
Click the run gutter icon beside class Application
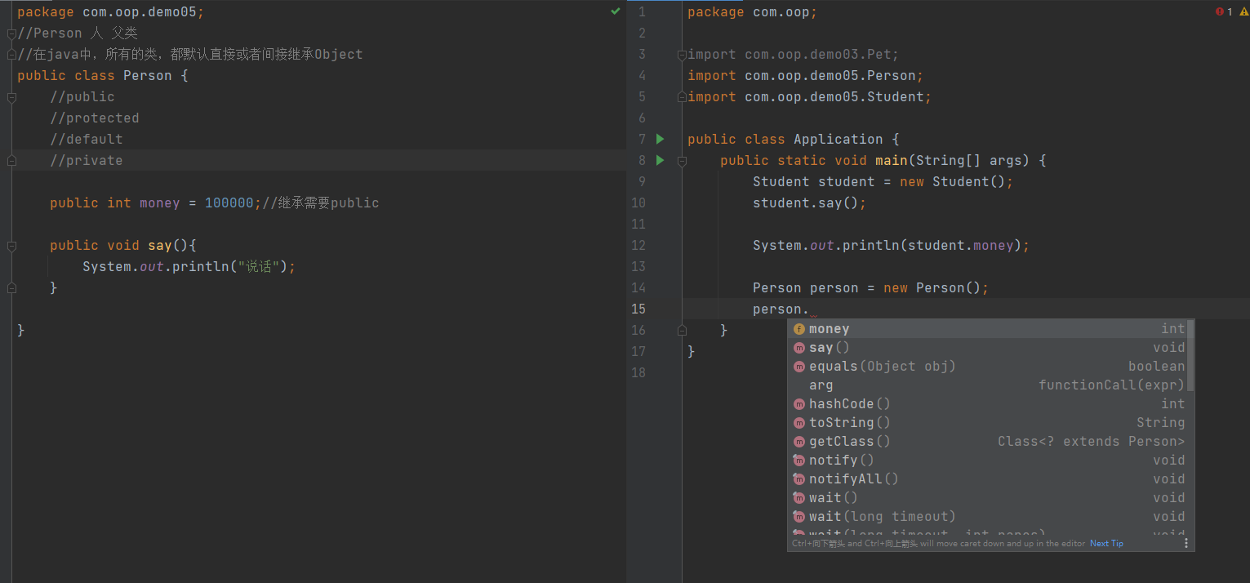pyautogui.click(x=661, y=139)
